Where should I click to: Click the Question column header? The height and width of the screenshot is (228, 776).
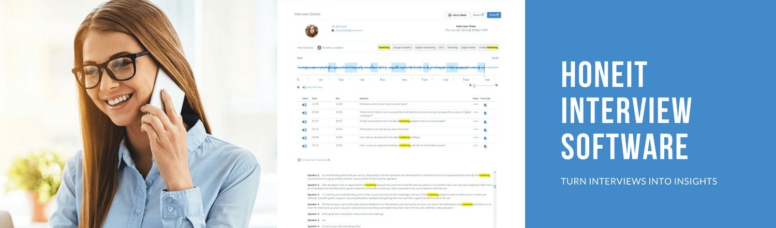(x=364, y=98)
